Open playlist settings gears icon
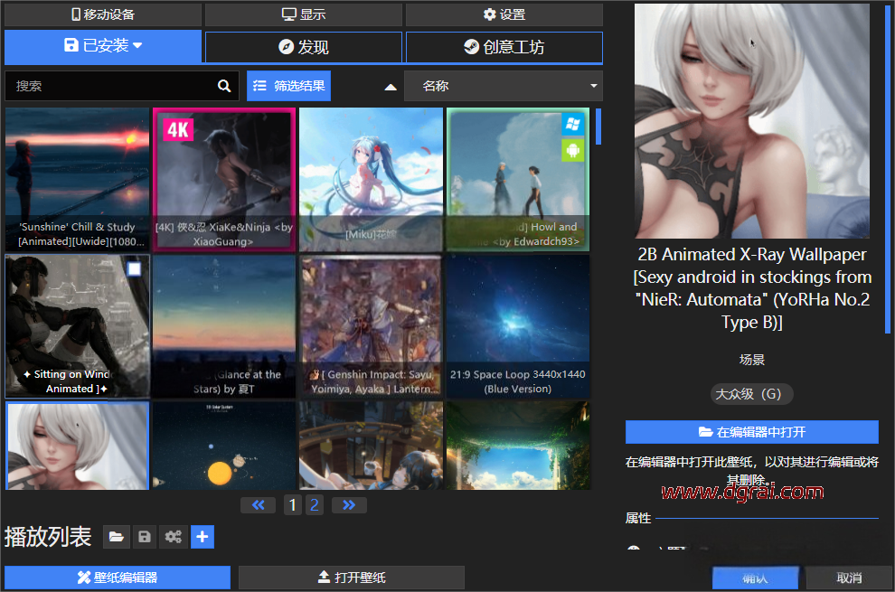Screen dimensions: 895x592 pos(173,537)
